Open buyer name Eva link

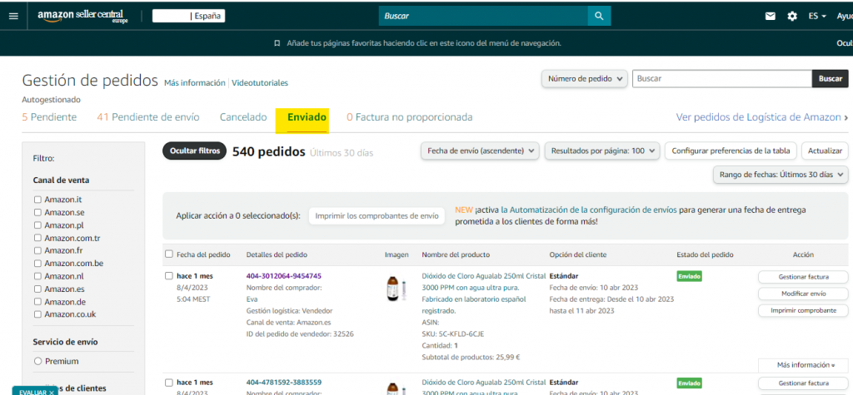[252, 299]
